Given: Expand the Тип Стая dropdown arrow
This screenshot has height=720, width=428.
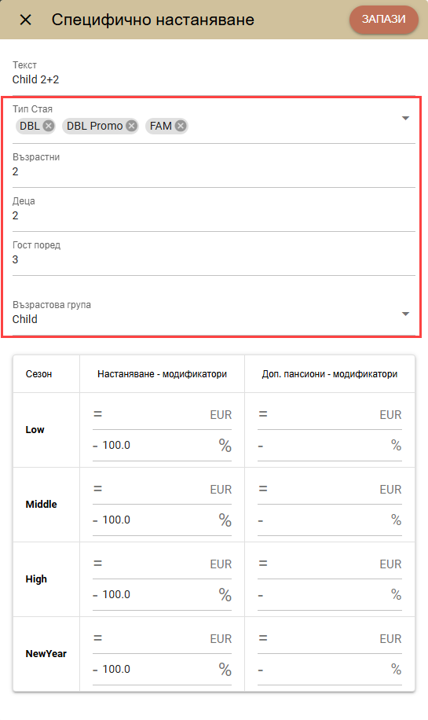Looking at the screenshot, I should 405,119.
